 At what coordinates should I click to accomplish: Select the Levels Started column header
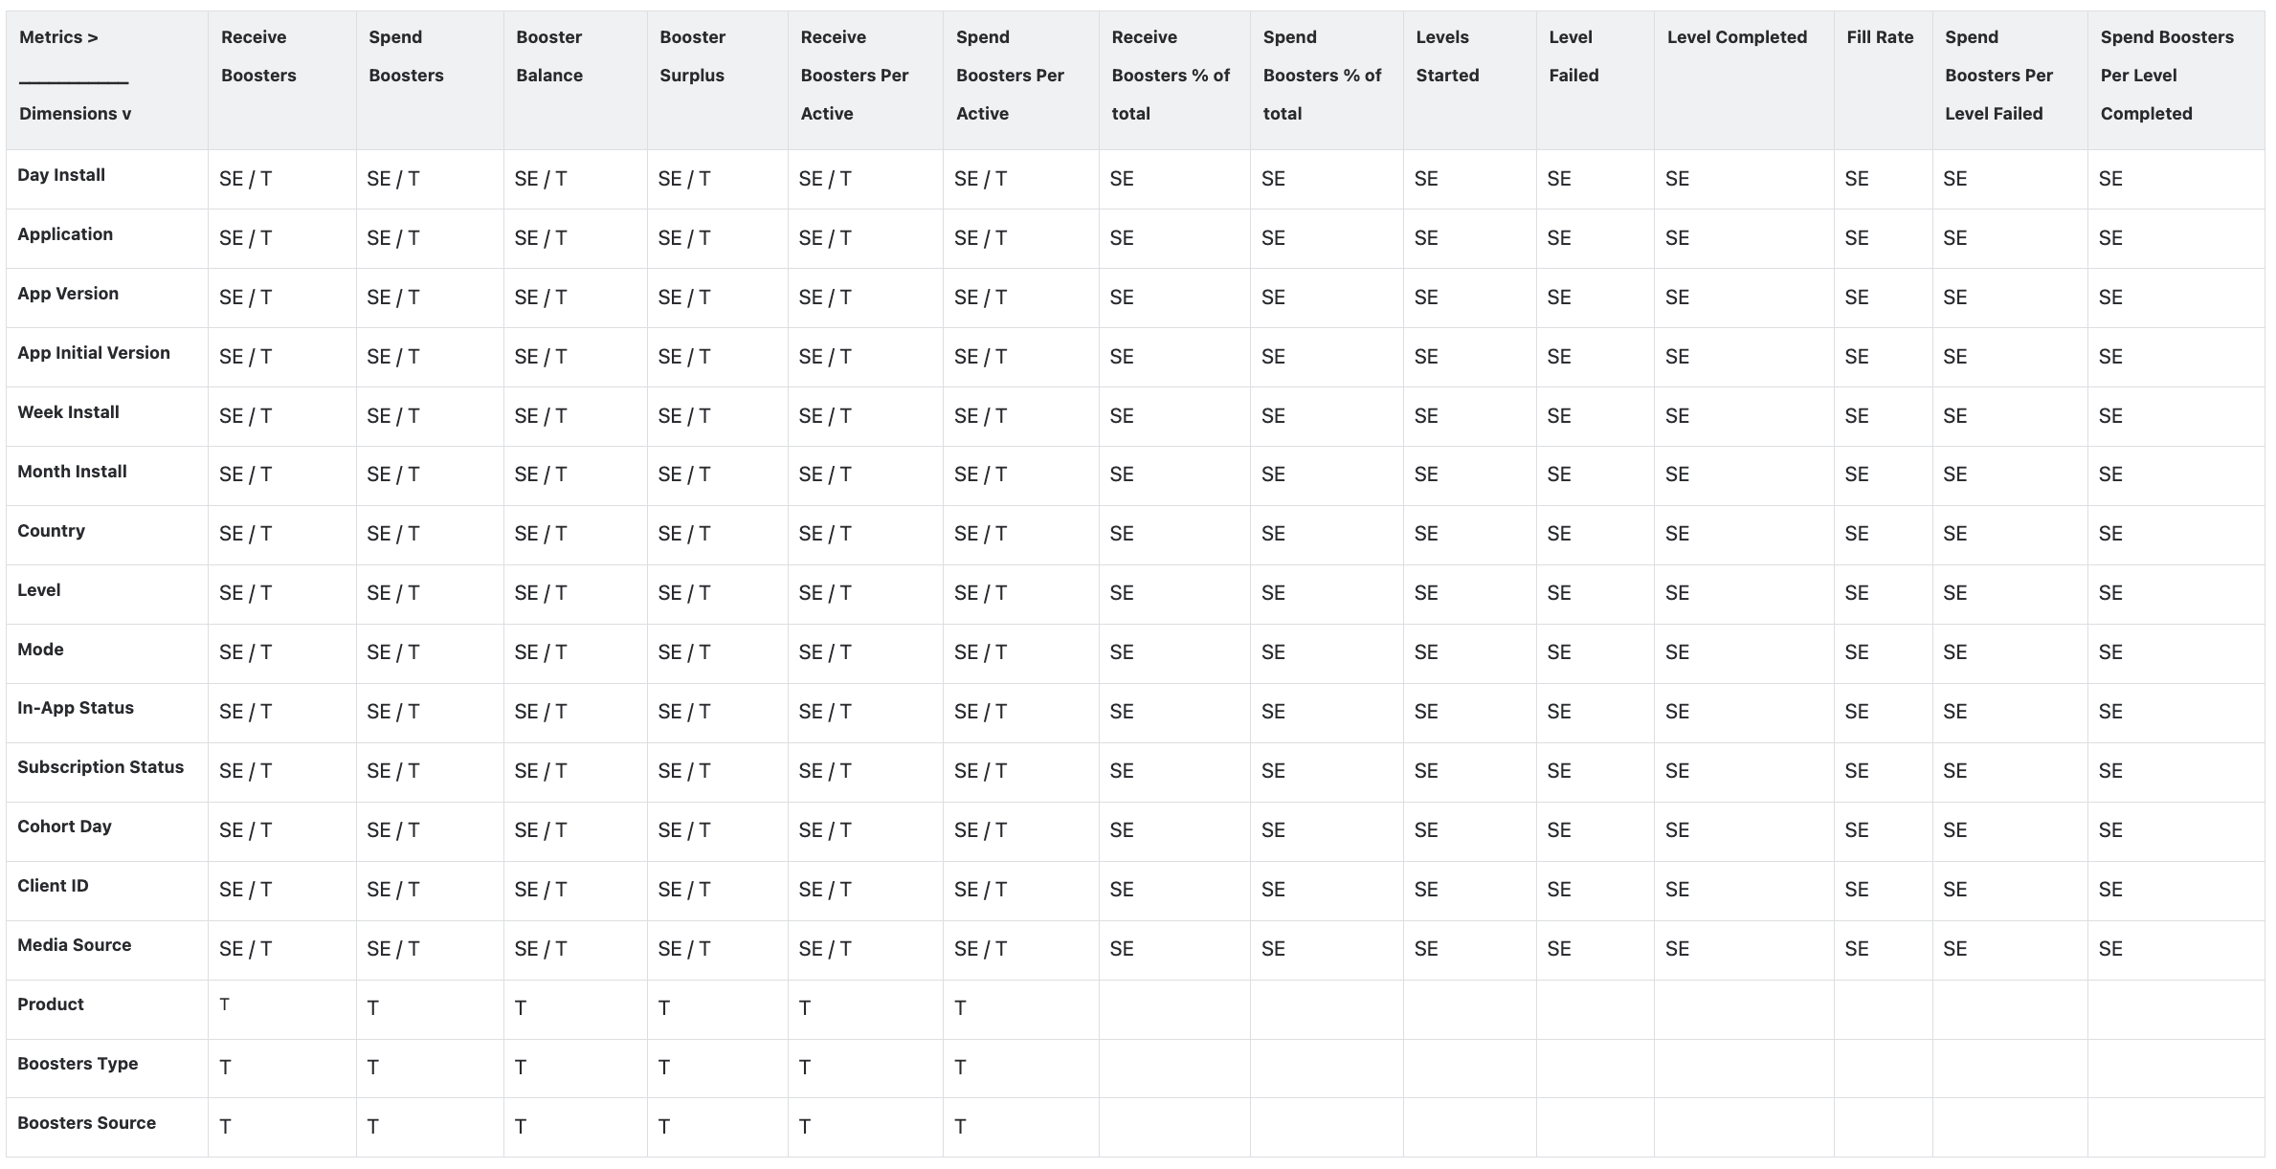(1447, 56)
